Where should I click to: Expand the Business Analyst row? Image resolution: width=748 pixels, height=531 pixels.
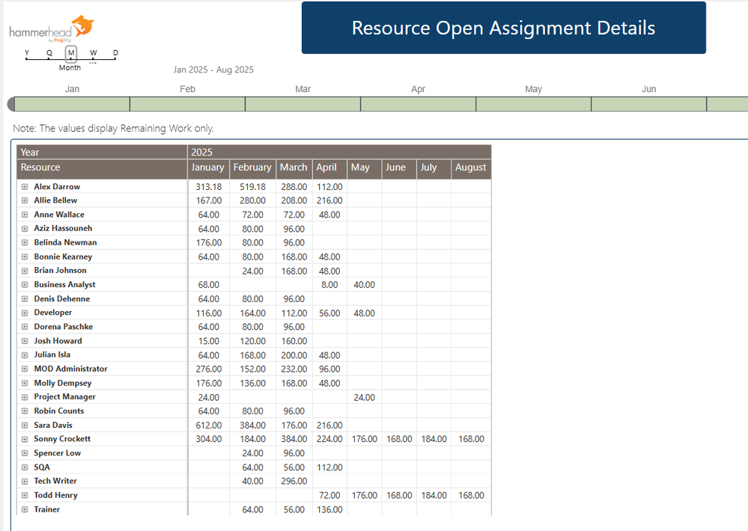(25, 285)
